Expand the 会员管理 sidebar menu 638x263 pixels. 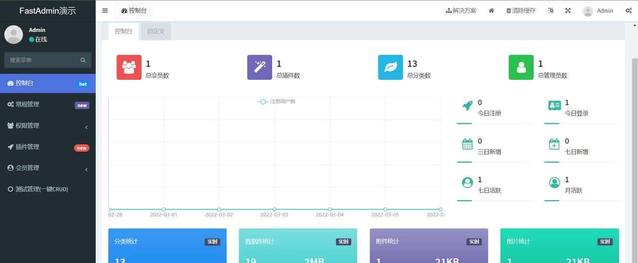[47, 168]
